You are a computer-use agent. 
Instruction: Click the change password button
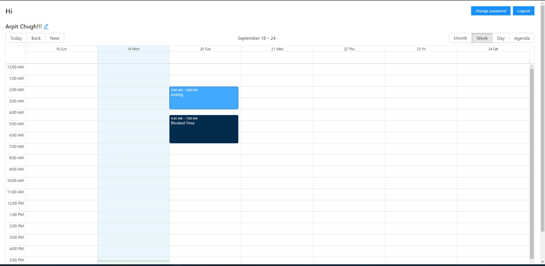tap(490, 11)
